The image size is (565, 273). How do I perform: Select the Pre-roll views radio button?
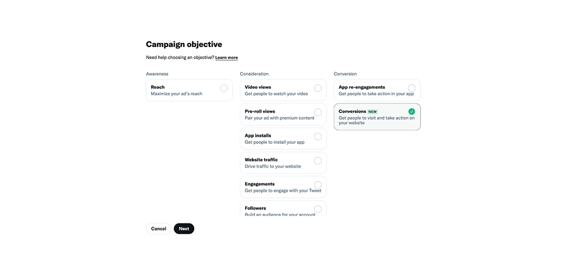[x=318, y=112]
